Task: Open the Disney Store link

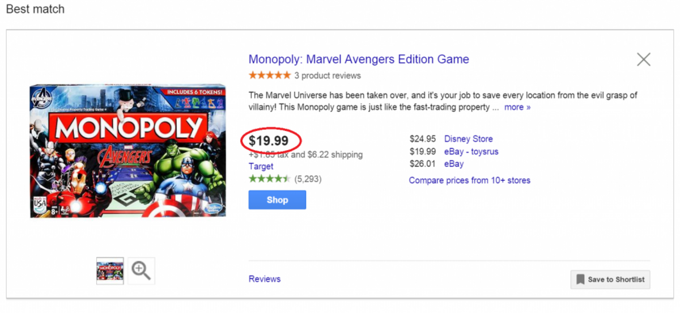Action: pos(468,139)
